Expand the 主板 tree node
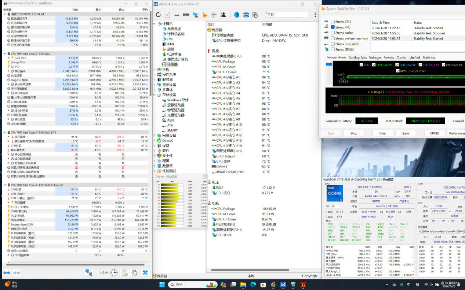 click(155, 69)
